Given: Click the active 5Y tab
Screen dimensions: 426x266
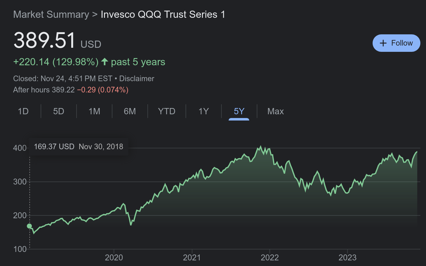Looking at the screenshot, I should point(239,111).
